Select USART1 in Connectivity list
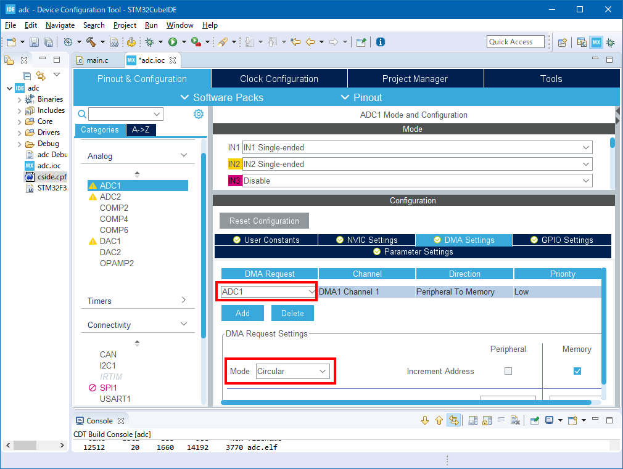 click(115, 399)
